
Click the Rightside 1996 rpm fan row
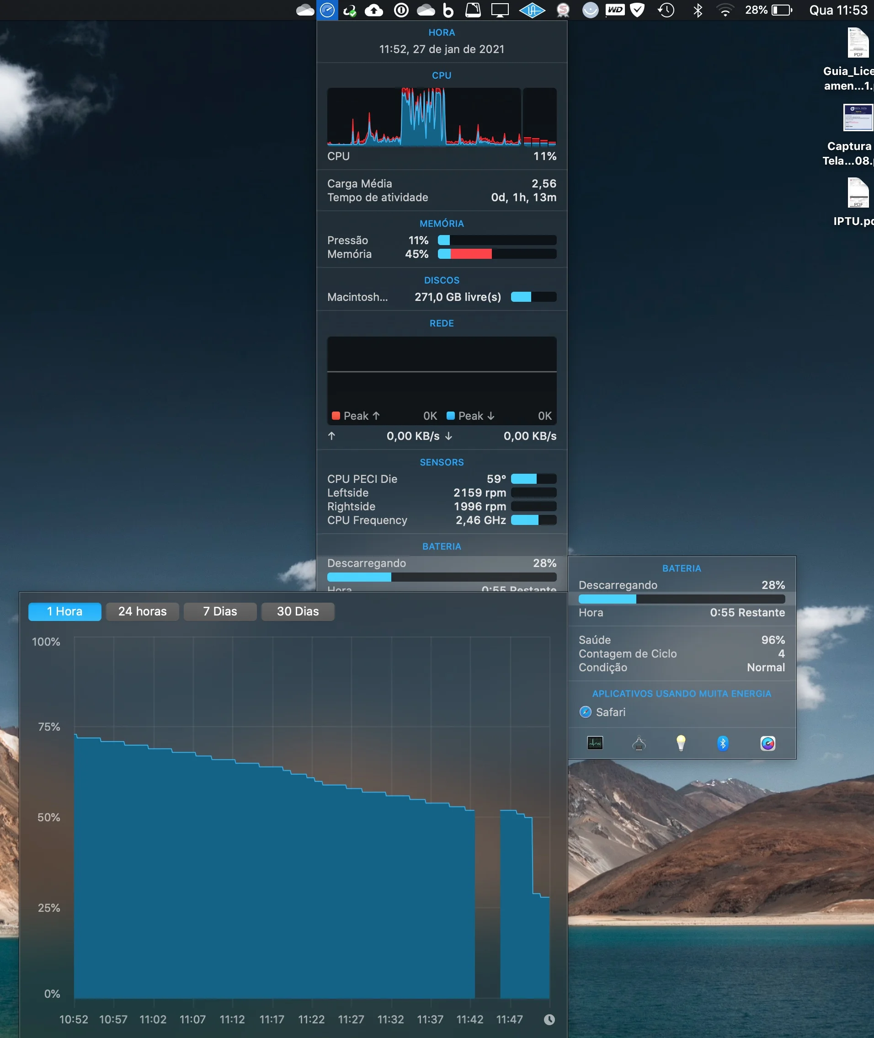pyautogui.click(x=442, y=507)
